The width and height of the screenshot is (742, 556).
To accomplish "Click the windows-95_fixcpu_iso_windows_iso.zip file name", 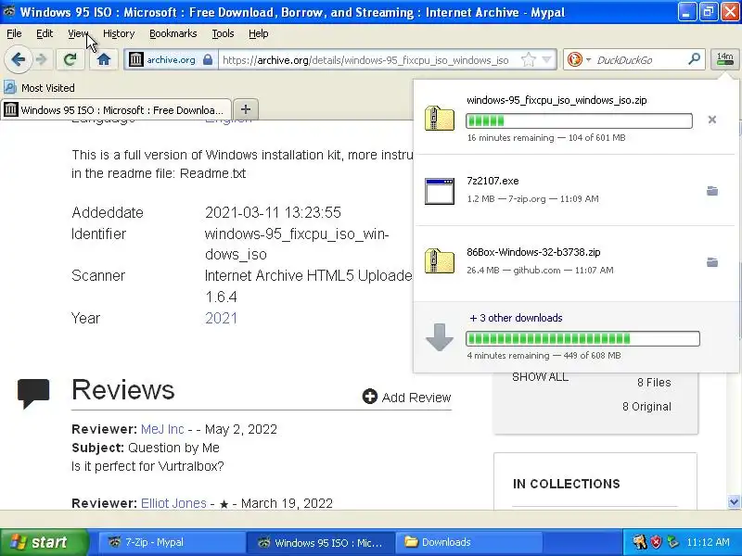I will tap(556, 100).
